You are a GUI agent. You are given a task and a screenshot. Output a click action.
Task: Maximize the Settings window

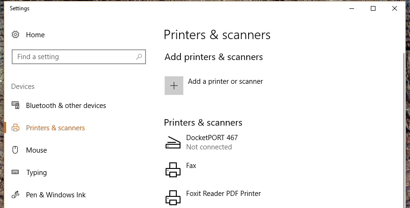[x=373, y=8]
